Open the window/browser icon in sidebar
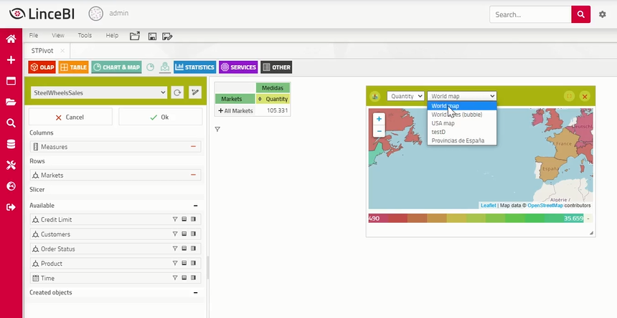The height and width of the screenshot is (318, 617). 11,81
